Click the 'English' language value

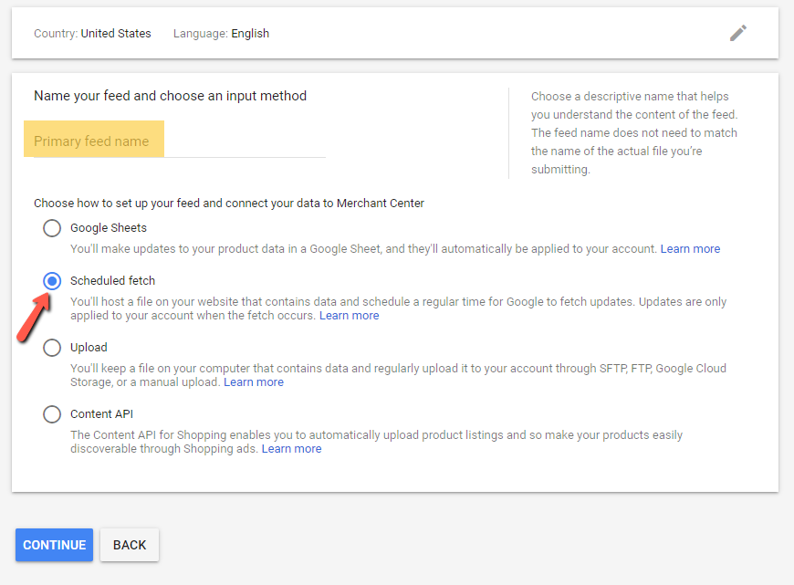tap(250, 34)
